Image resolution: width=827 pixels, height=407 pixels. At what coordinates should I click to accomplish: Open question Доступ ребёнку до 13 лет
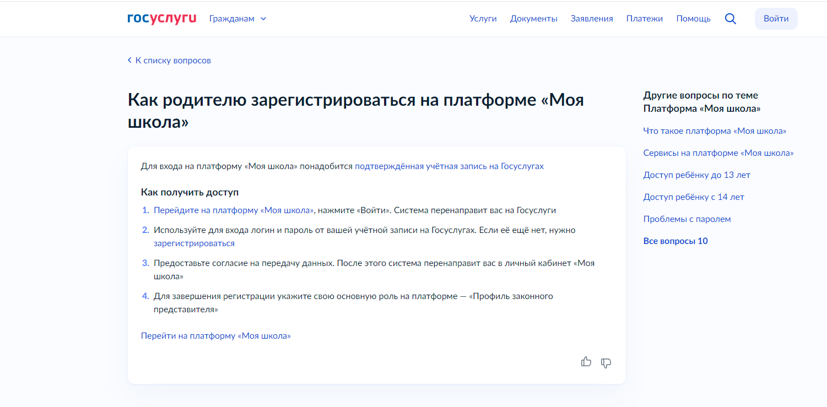click(x=697, y=175)
